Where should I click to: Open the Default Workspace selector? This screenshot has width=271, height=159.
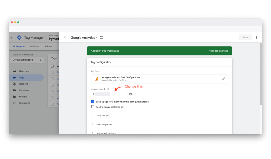pyautogui.click(x=27, y=60)
